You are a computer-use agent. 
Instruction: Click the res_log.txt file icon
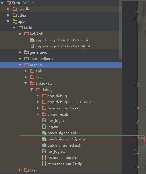click(44, 151)
